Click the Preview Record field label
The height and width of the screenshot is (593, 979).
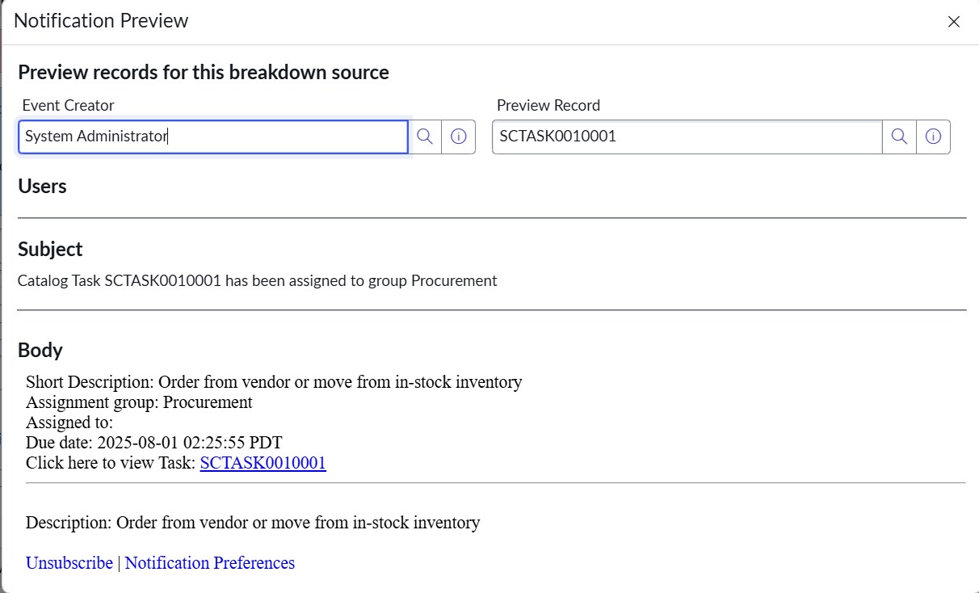[548, 105]
